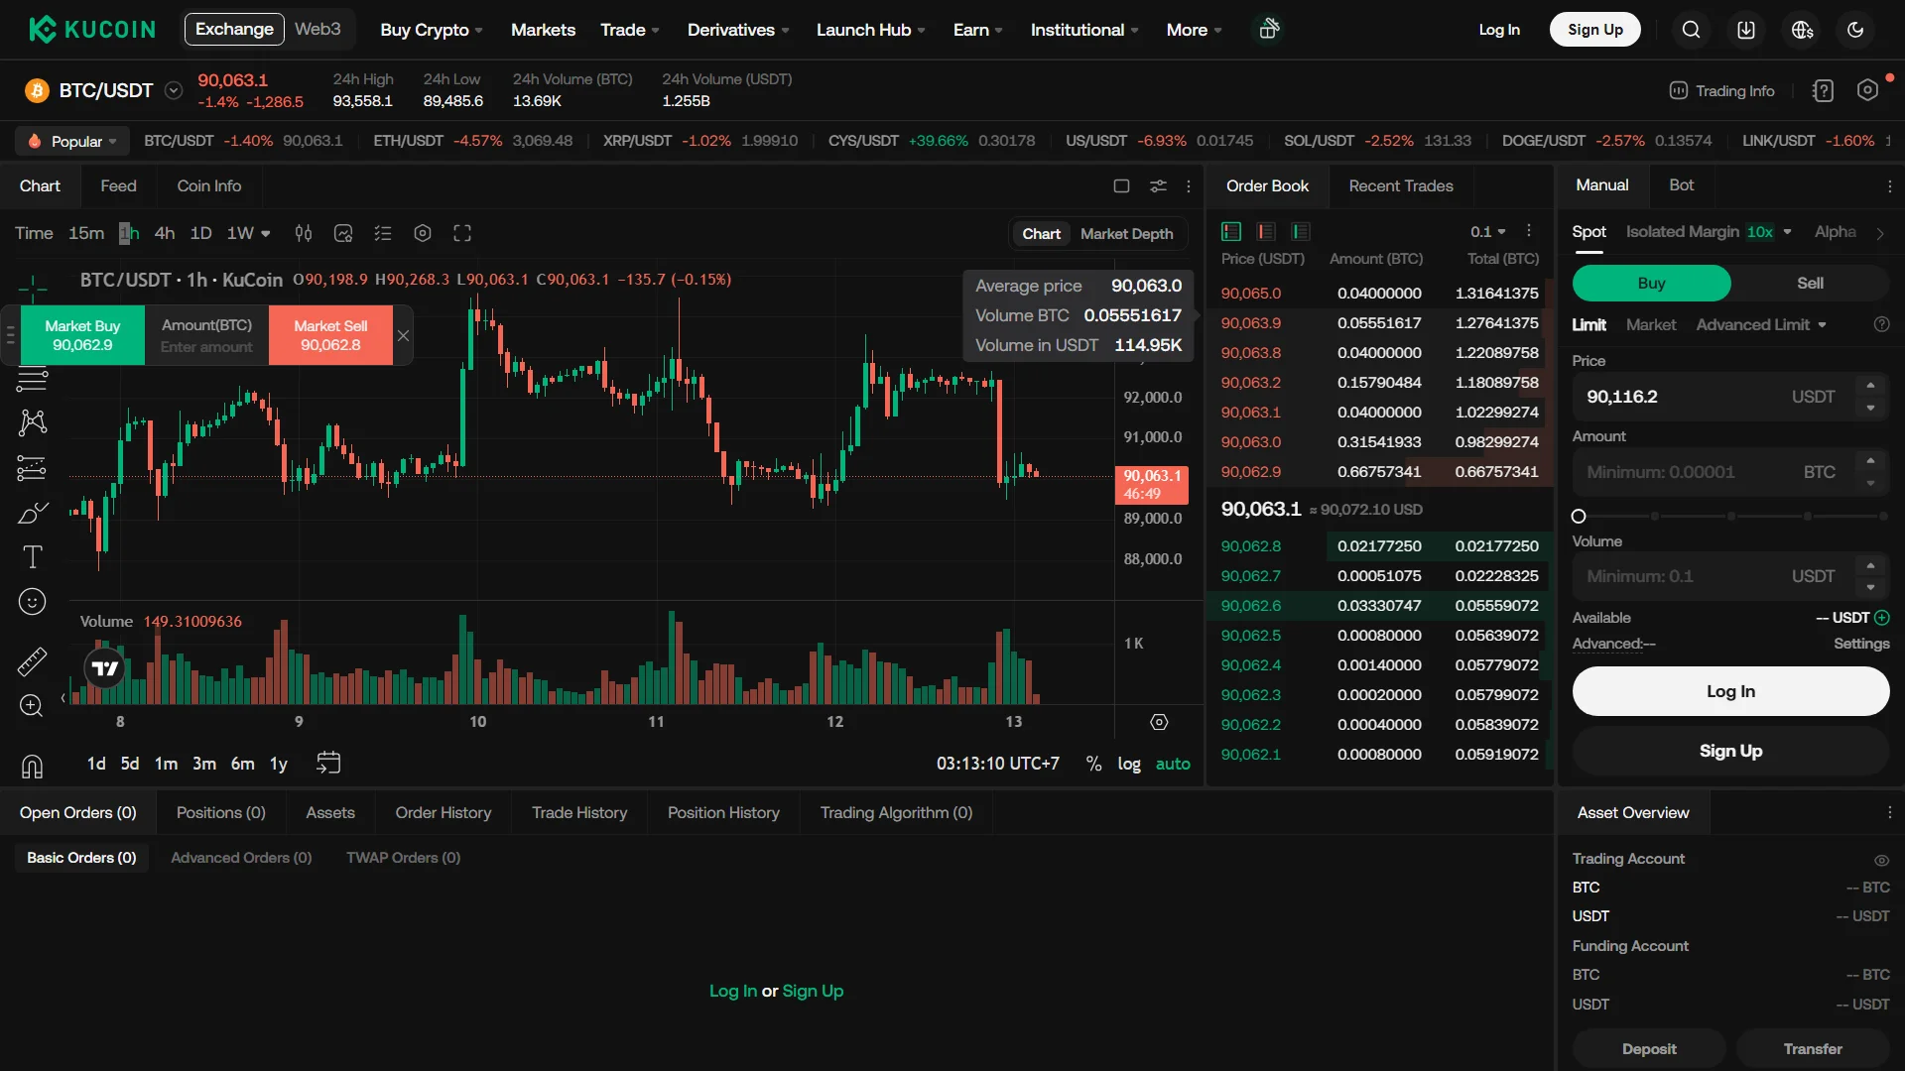Open the BTC/USDT pair selector
The width and height of the screenshot is (1905, 1071).
173,89
